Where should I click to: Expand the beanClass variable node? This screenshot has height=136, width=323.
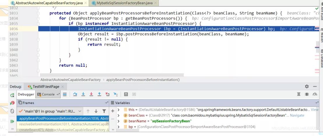[x=119, y=115]
